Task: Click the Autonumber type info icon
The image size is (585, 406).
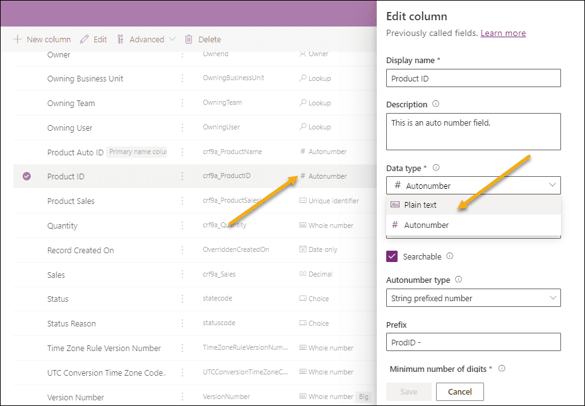Action: click(x=459, y=280)
